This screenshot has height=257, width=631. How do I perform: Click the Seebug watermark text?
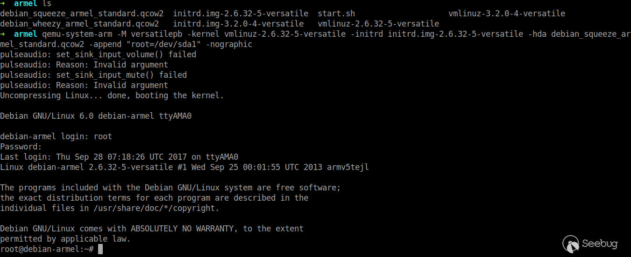600,243
